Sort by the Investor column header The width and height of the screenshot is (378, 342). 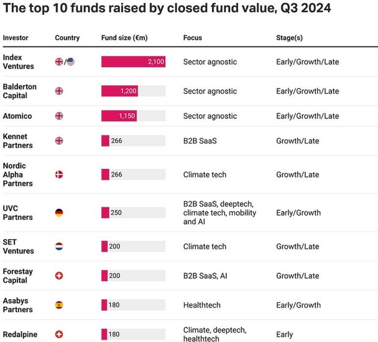[16, 38]
